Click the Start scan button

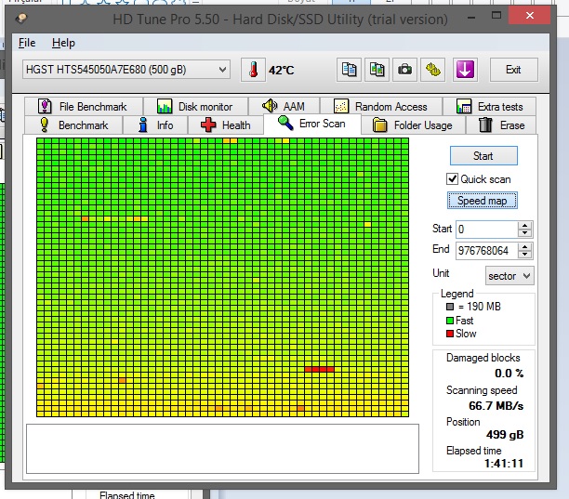483,156
